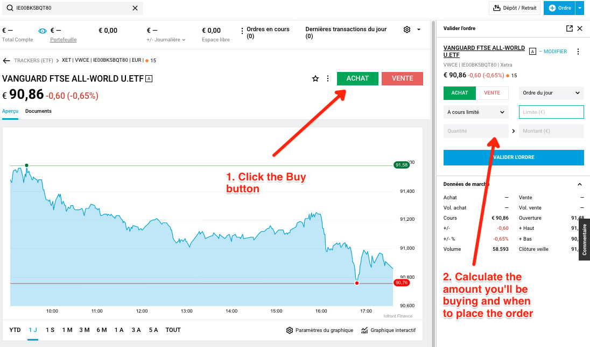Click the Total Compte label

click(17, 39)
